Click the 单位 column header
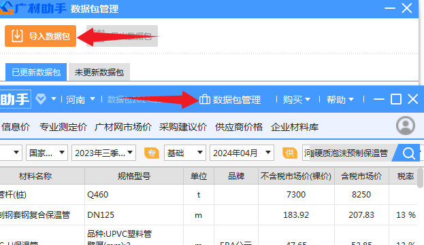Image resolution: width=424 pixels, height=245 pixels. [199, 176]
